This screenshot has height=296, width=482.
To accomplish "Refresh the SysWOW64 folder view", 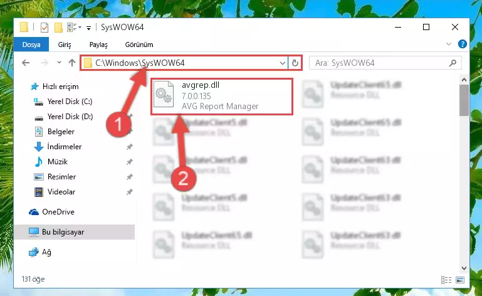I will tap(295, 63).
